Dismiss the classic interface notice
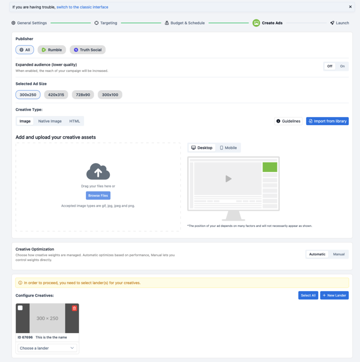Viewport: 360px width, 362px height. 350,7
